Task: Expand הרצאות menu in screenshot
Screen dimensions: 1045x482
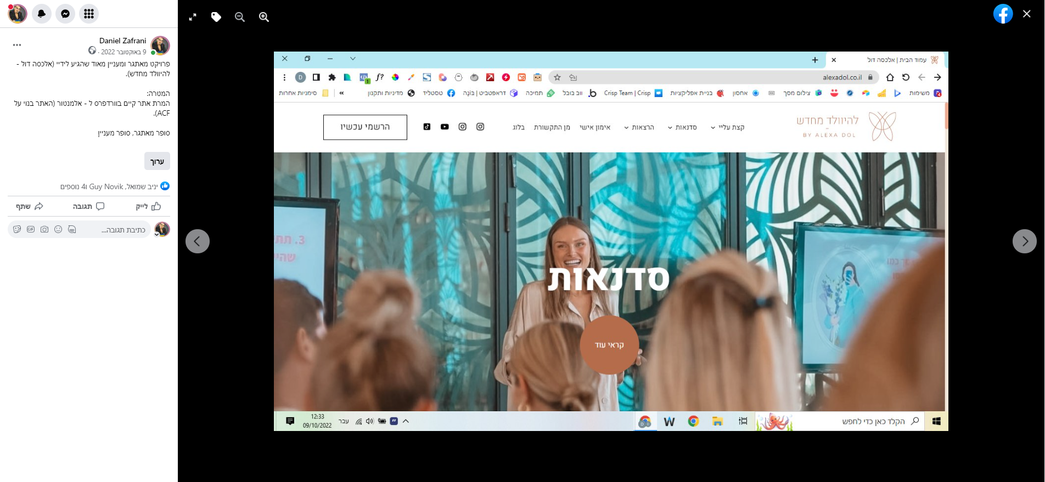Action: tap(639, 127)
